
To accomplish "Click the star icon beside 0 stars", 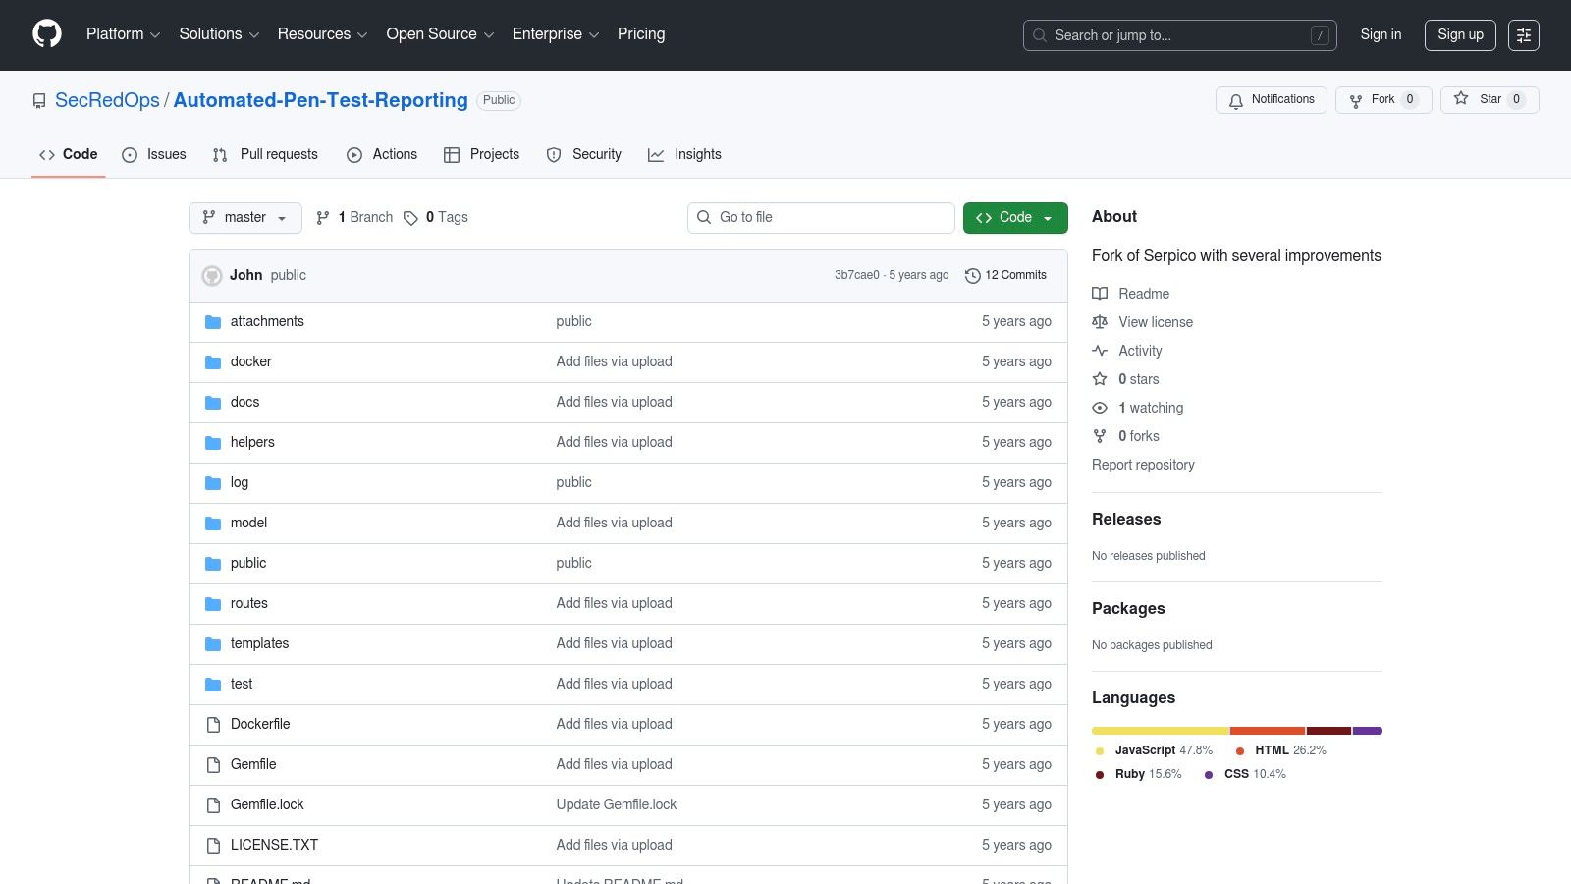I will [1100, 379].
